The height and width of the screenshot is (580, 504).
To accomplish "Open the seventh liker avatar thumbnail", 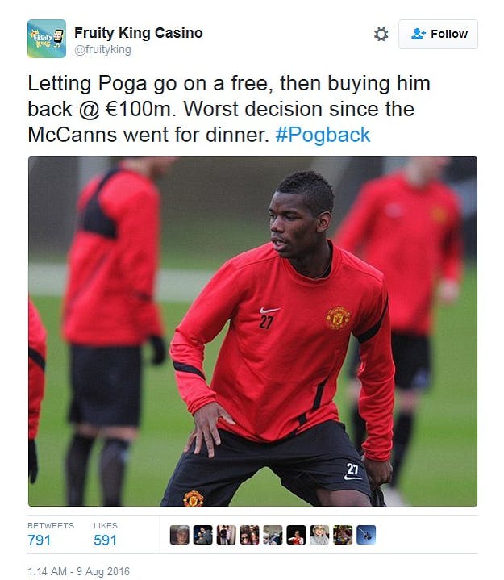I will [319, 535].
